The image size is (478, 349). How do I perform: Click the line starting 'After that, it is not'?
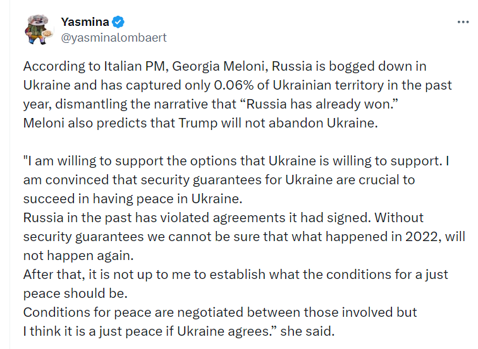click(235, 275)
